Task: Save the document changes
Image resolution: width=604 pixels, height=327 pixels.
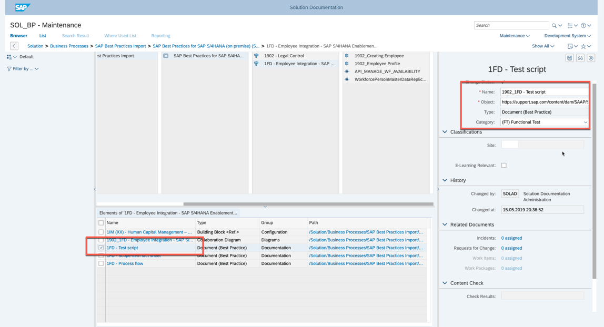Action: tap(569, 57)
